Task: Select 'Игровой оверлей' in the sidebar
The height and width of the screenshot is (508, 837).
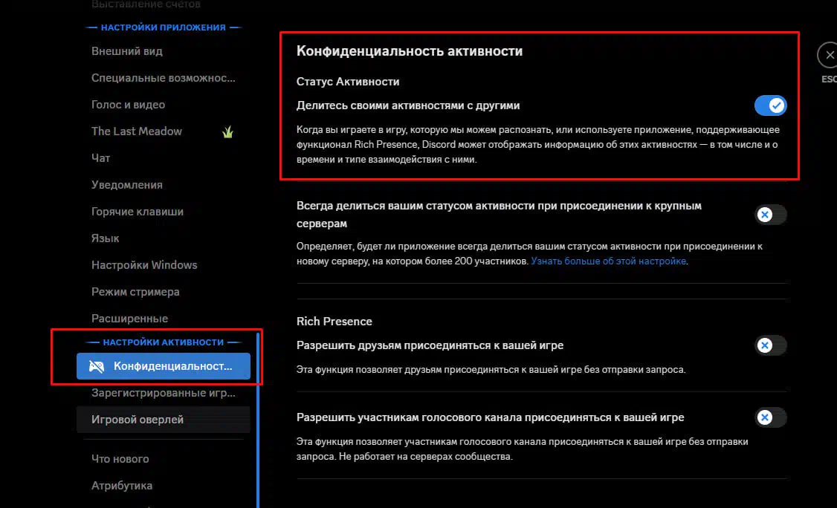Action: 164,420
